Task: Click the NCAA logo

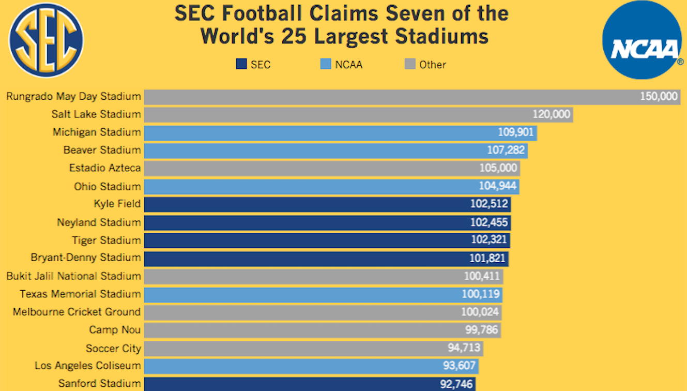Action: [x=643, y=40]
